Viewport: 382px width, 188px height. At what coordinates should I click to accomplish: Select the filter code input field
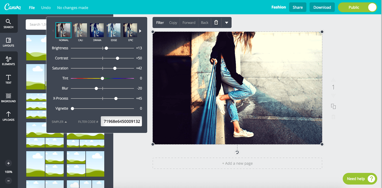[121, 121]
